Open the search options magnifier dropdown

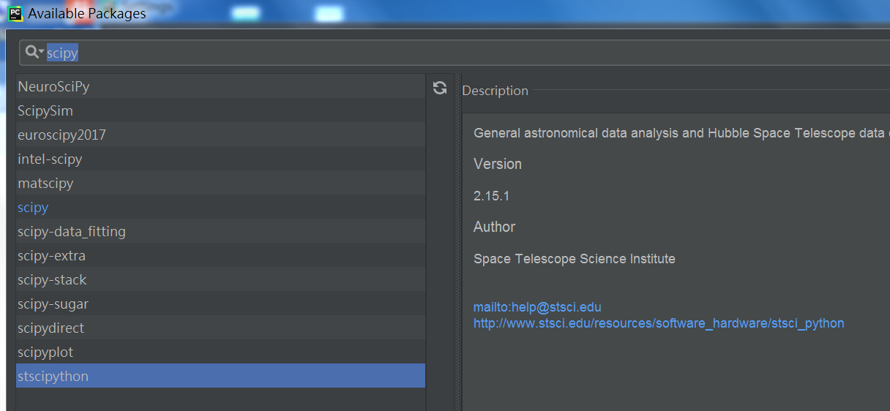[x=34, y=53]
